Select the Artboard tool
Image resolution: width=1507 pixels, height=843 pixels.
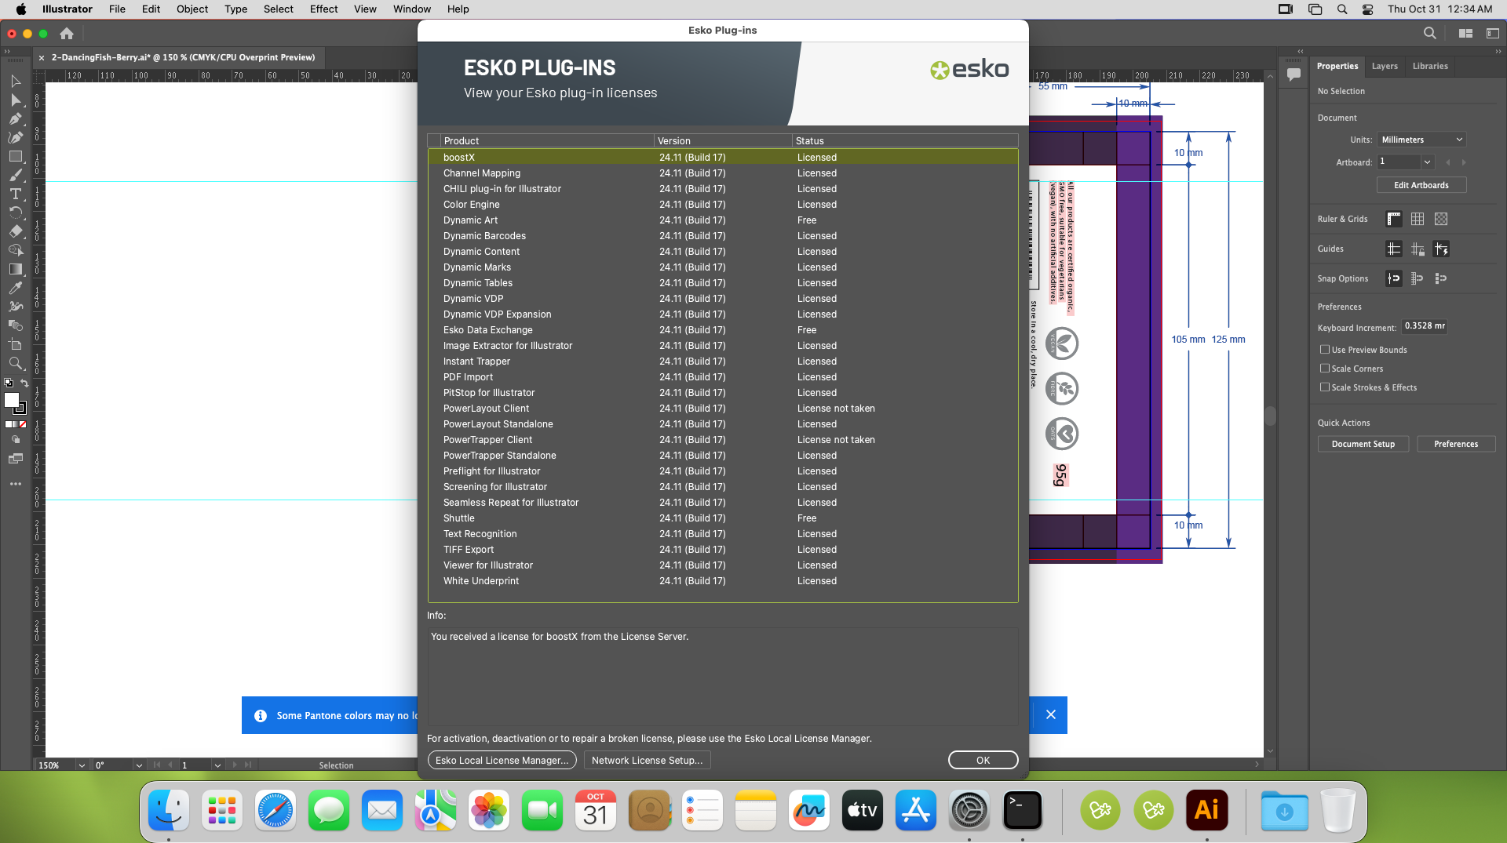click(15, 344)
